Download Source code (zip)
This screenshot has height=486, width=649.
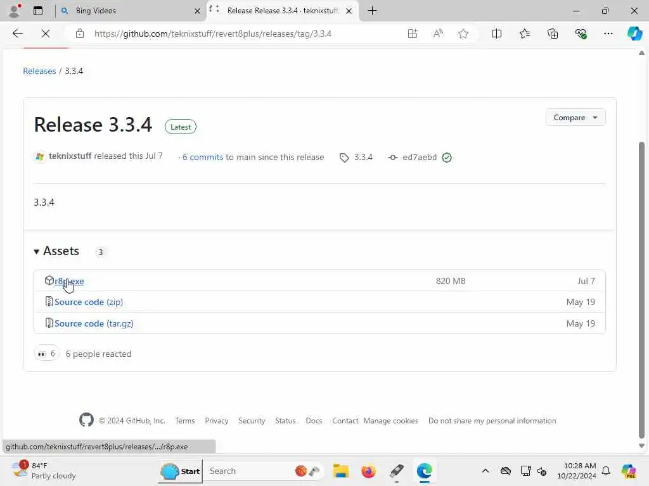[89, 302]
